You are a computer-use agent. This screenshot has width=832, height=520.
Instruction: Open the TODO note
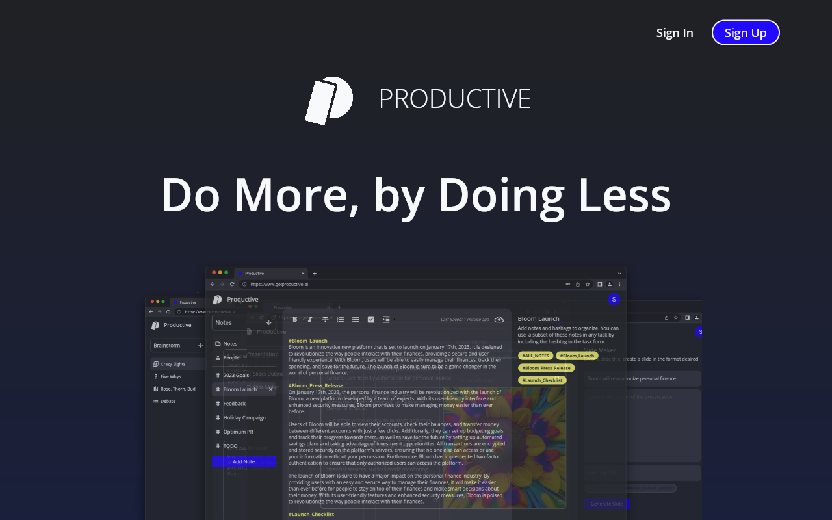[244, 446]
